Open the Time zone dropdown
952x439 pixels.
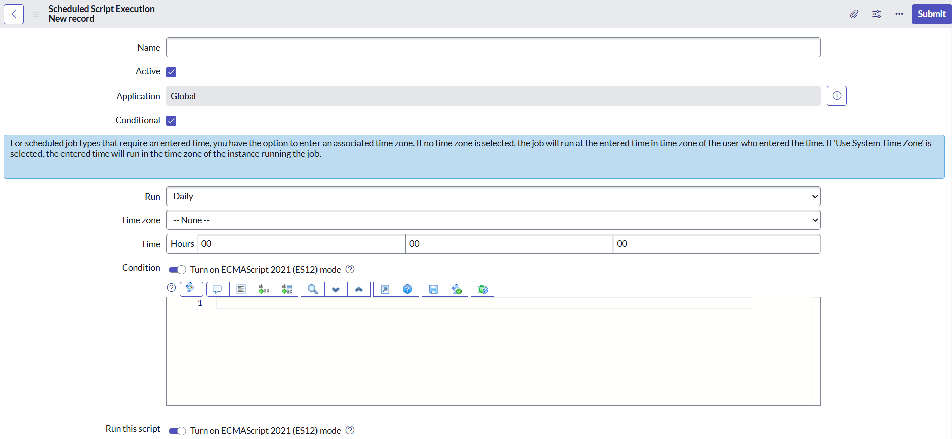pyautogui.click(x=493, y=220)
